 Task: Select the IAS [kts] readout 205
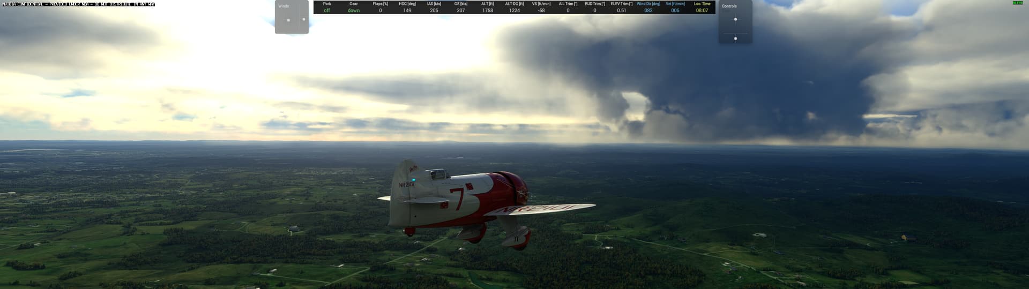pos(434,10)
